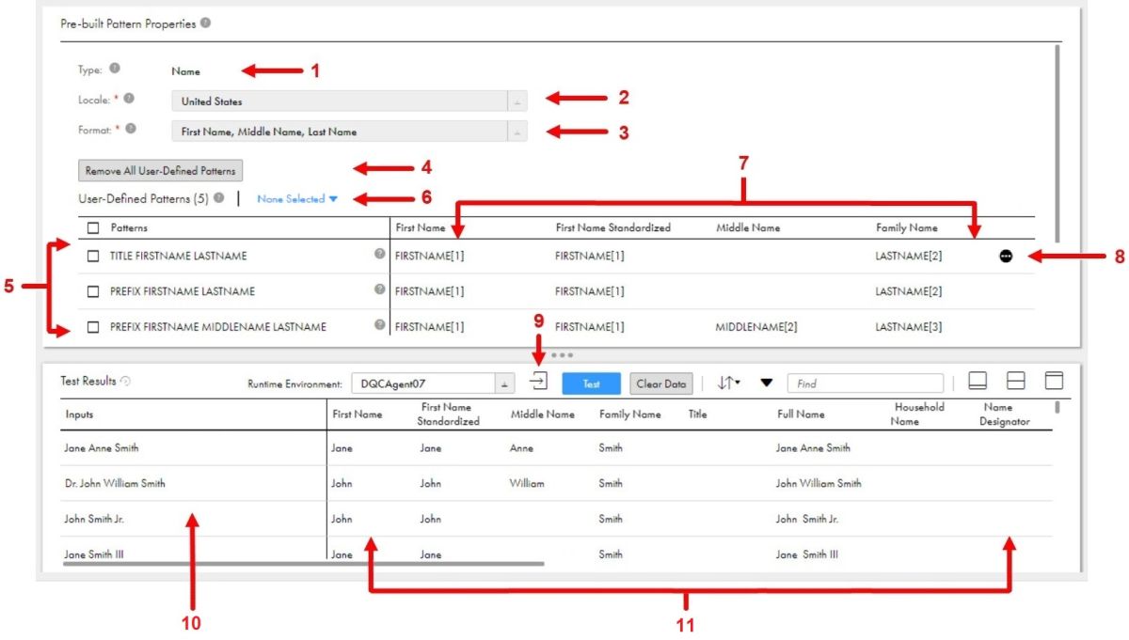Click the help icon beside Locale label
The height and width of the screenshot is (640, 1129).
pos(129,98)
